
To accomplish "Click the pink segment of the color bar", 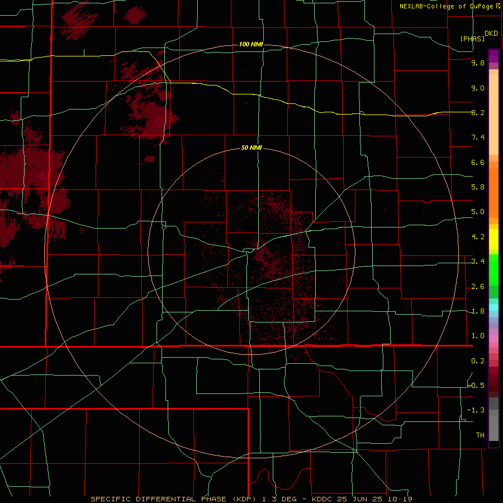I will click(x=493, y=339).
